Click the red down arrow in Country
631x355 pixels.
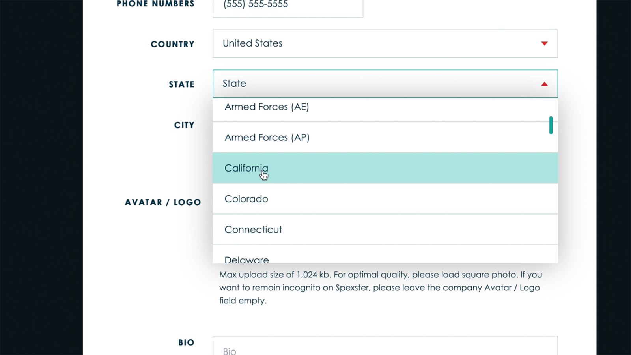[544, 43]
